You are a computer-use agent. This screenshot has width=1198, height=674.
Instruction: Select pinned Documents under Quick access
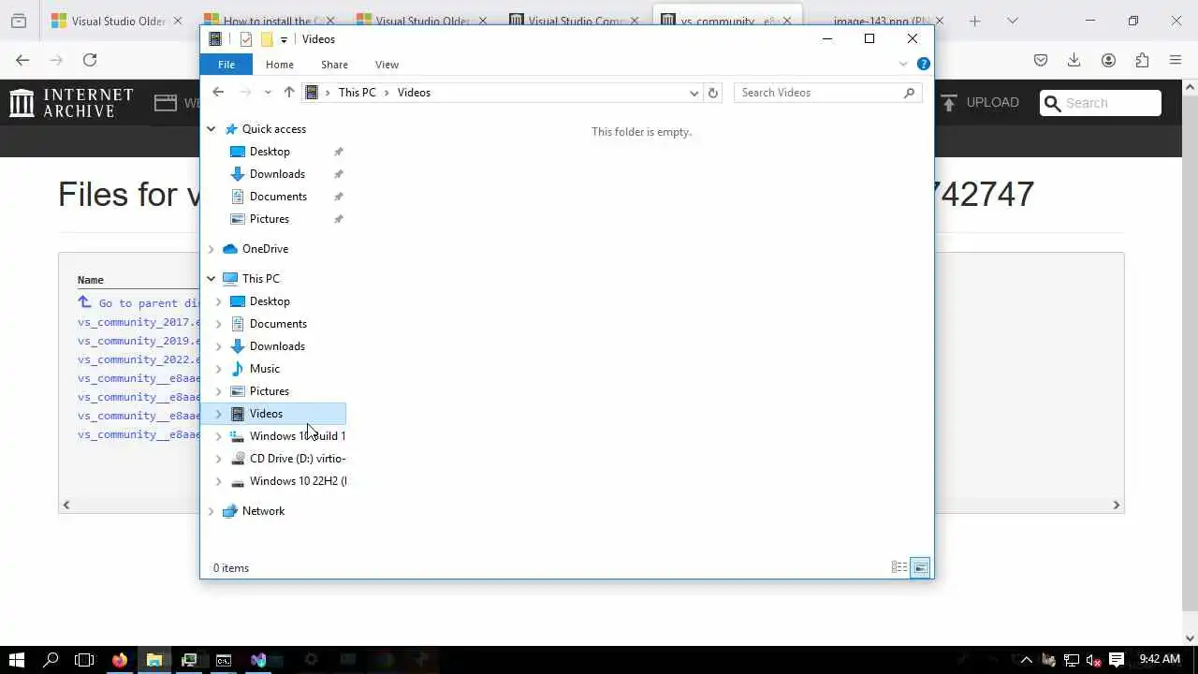point(278,197)
